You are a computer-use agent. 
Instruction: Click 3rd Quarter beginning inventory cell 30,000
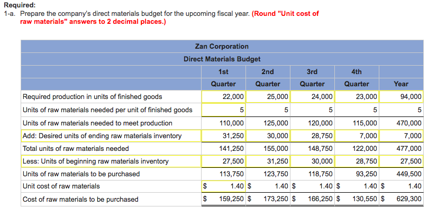click(313, 161)
